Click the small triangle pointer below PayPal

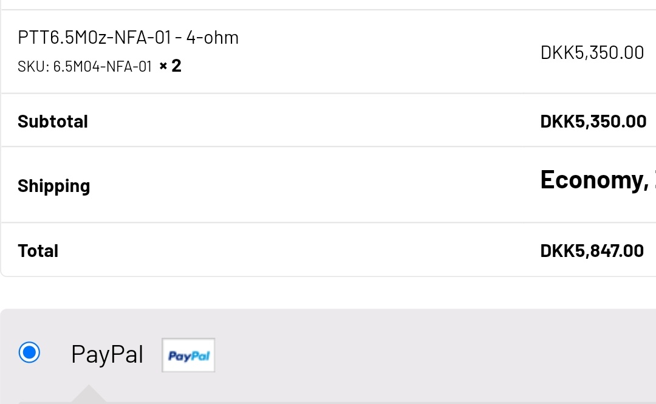click(x=89, y=394)
